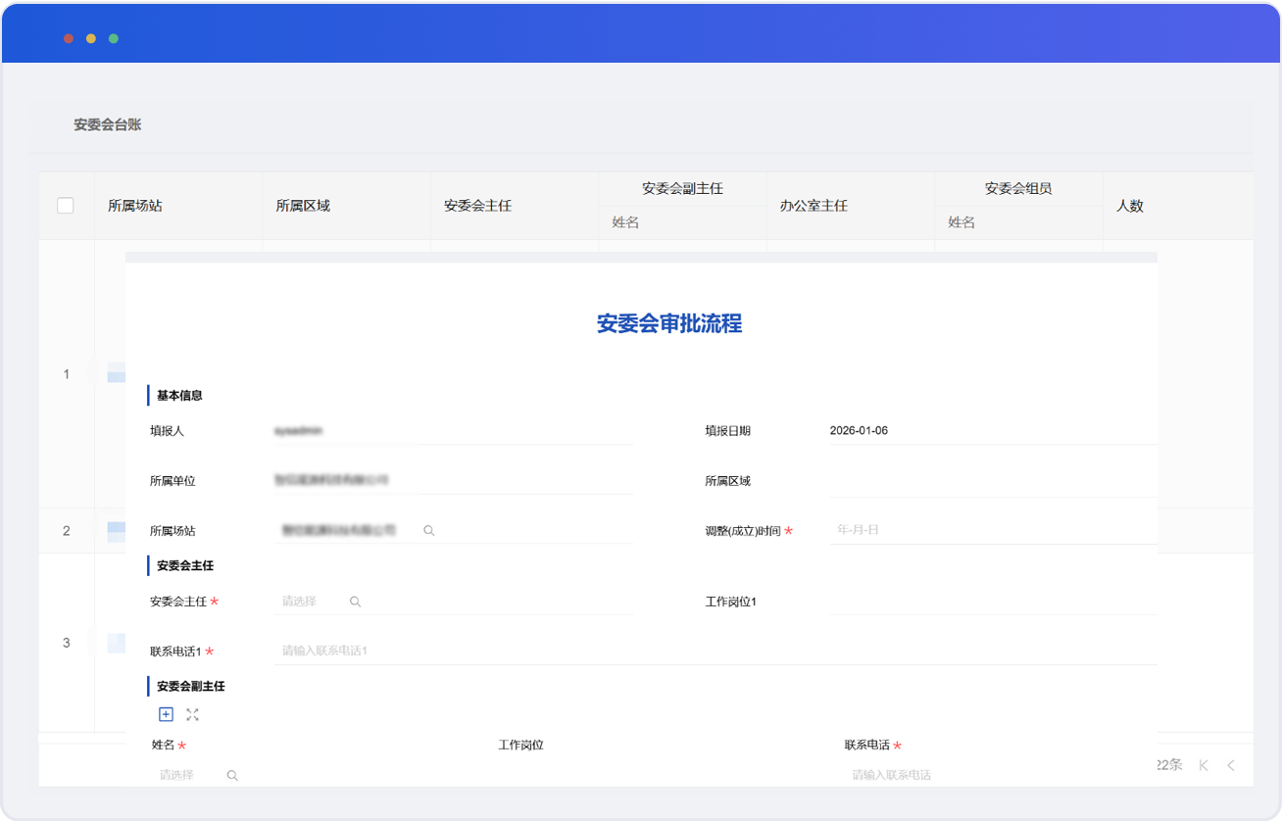
Task: Click the 所属场站 column header
Action: (135, 206)
